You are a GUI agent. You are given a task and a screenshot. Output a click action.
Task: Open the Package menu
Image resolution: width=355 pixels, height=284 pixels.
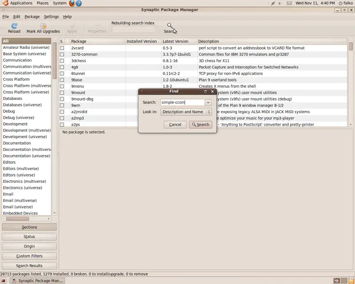pos(32,16)
